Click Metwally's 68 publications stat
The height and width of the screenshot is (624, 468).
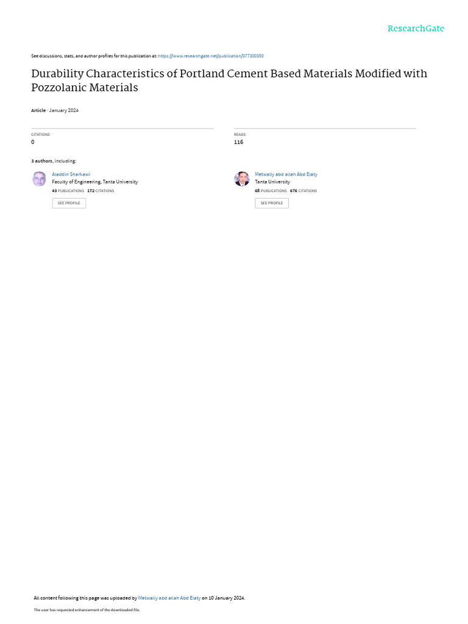(271, 191)
